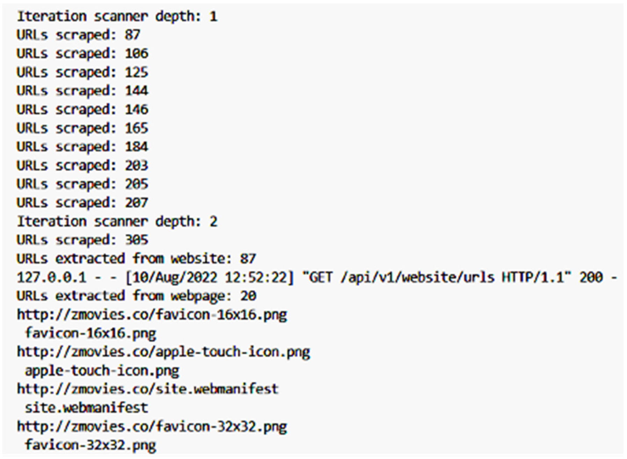Click the indented favicon-32x32.png filename line
The image size is (627, 459).
90,445
